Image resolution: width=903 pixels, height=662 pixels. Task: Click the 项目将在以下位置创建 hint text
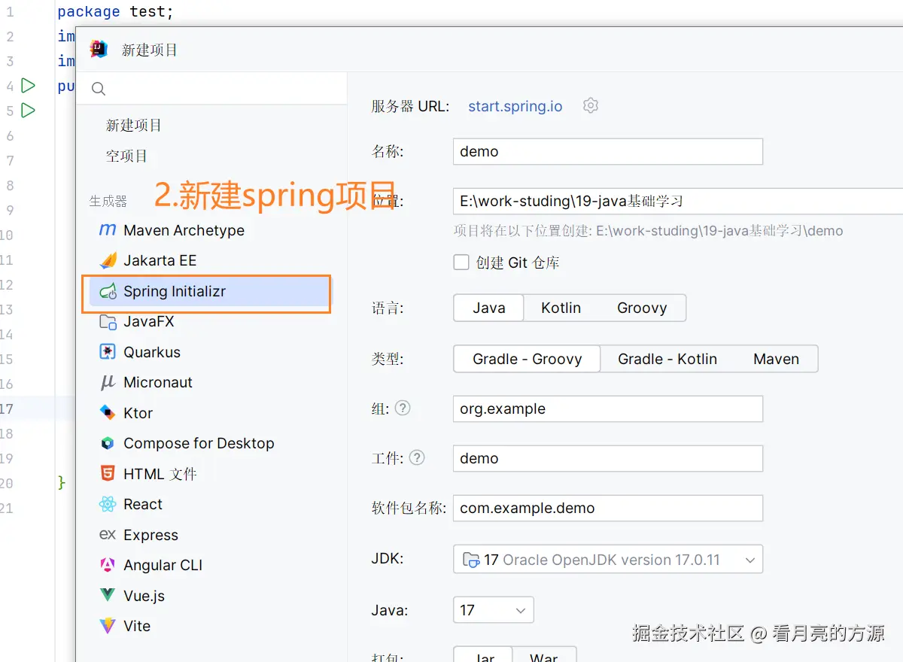click(x=648, y=231)
